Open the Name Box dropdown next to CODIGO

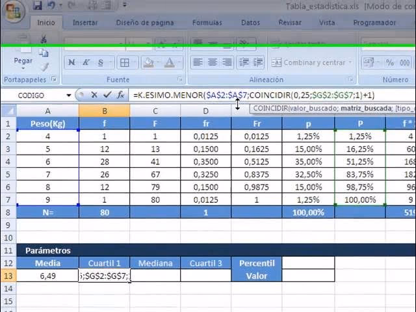[68, 95]
